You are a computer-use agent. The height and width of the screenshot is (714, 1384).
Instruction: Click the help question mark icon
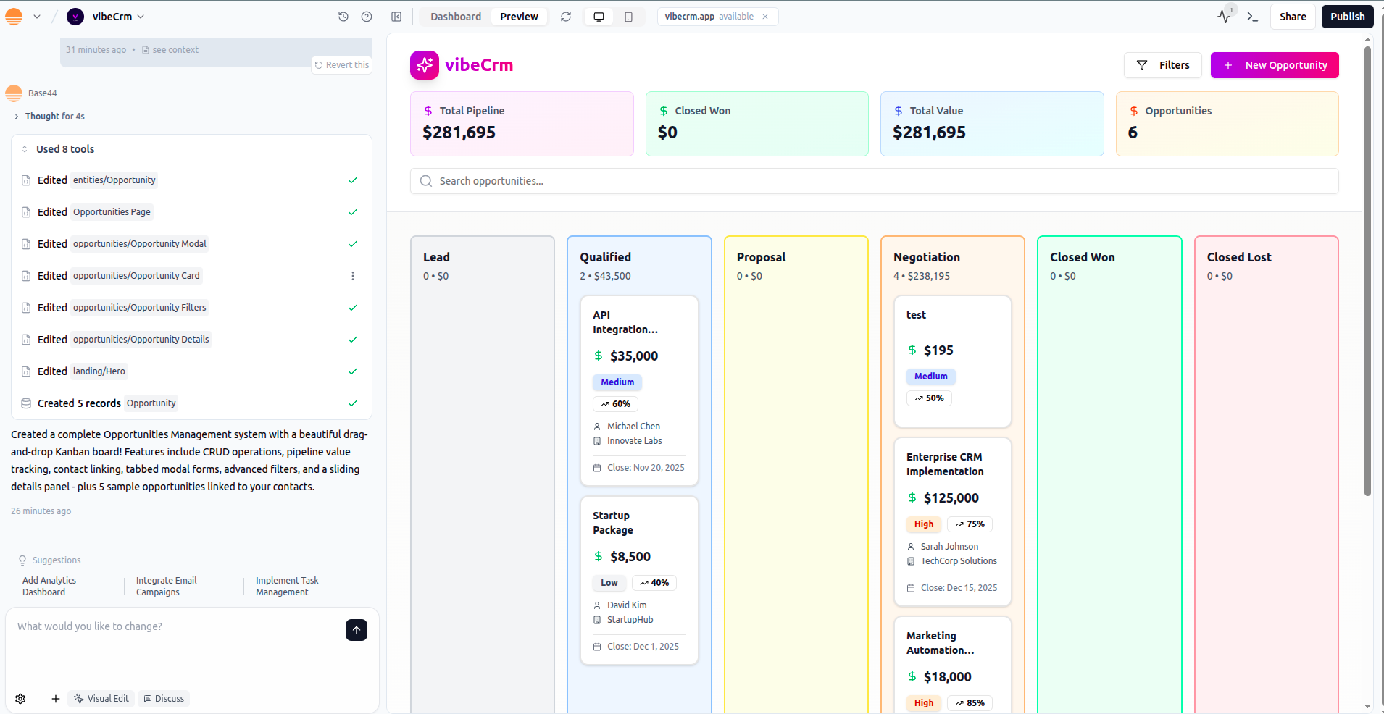click(367, 17)
